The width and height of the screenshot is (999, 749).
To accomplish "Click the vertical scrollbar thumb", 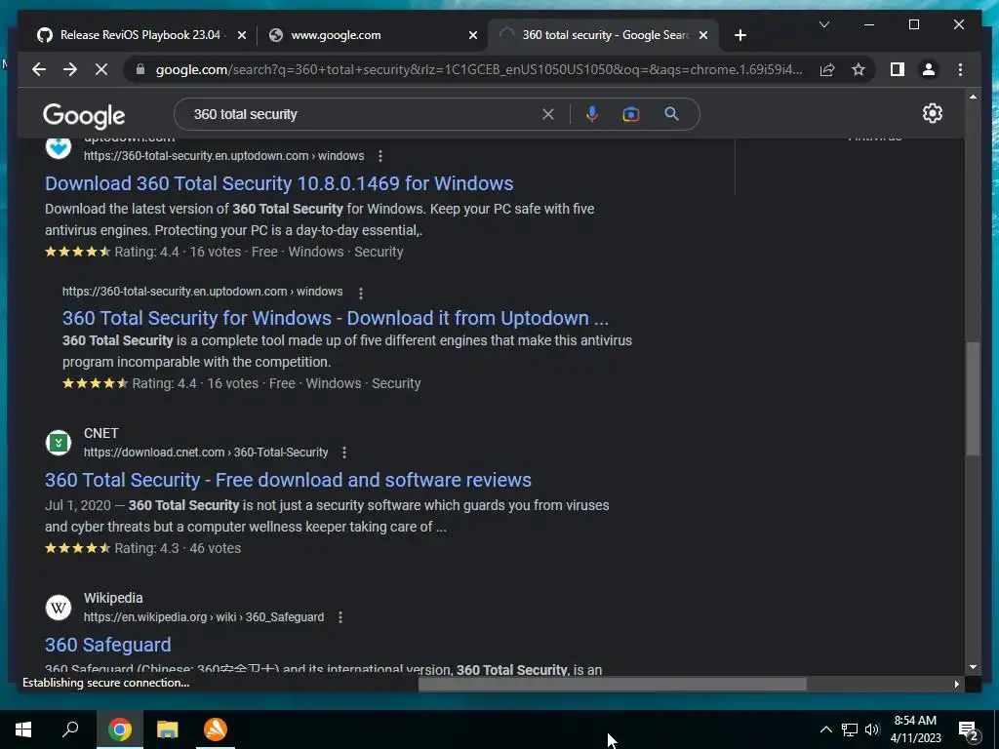I will [x=973, y=399].
